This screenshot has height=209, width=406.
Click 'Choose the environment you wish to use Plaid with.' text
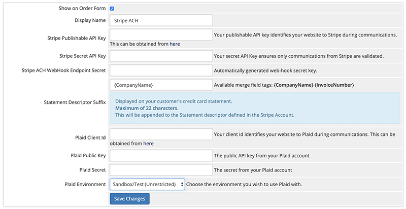click(x=244, y=185)
